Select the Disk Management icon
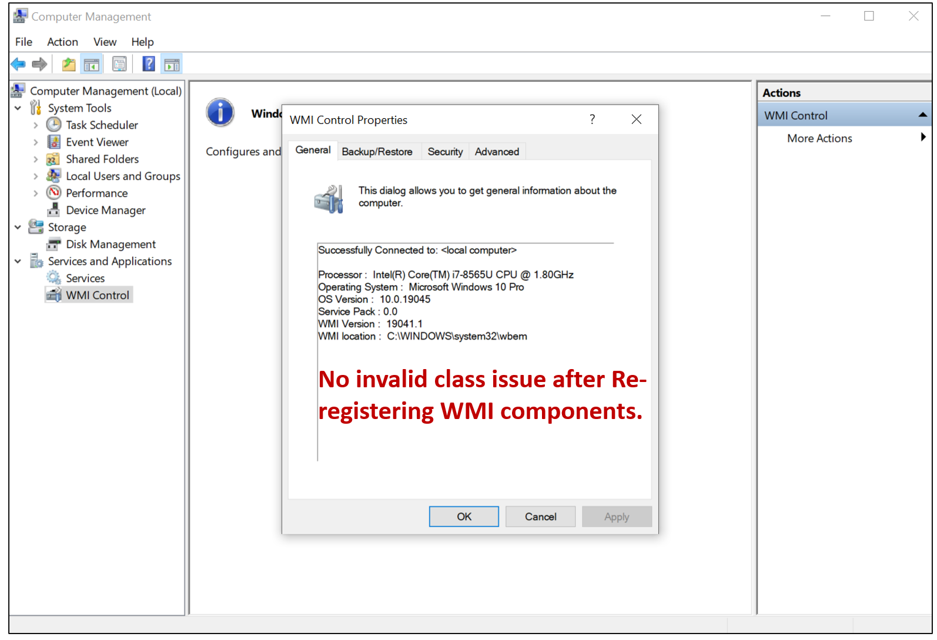Image resolution: width=937 pixels, height=640 pixels. pyautogui.click(x=53, y=244)
